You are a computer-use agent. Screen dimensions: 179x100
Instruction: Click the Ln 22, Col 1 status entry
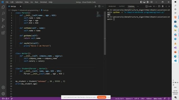[119, 99]
